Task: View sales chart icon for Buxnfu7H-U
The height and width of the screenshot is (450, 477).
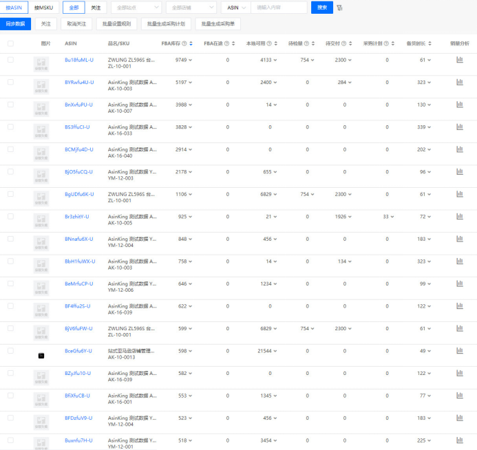Action: (460, 440)
